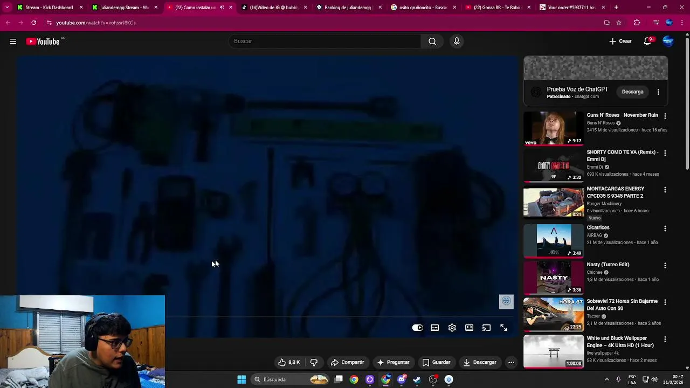Open the account avatar menu
This screenshot has width=690, height=388.
(x=668, y=41)
